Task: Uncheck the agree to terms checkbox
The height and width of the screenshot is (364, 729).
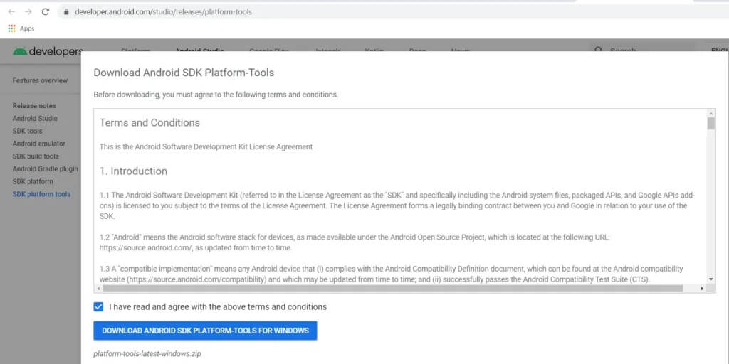Action: pyautogui.click(x=98, y=307)
